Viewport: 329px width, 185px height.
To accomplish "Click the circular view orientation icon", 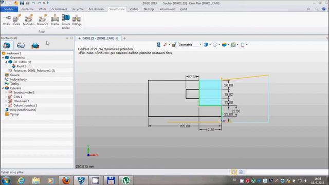I will pos(215,45).
